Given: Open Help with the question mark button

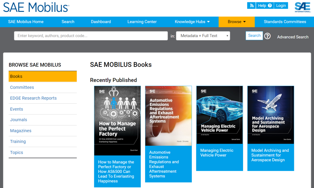Looking at the screenshot, I should [x=265, y=6].
